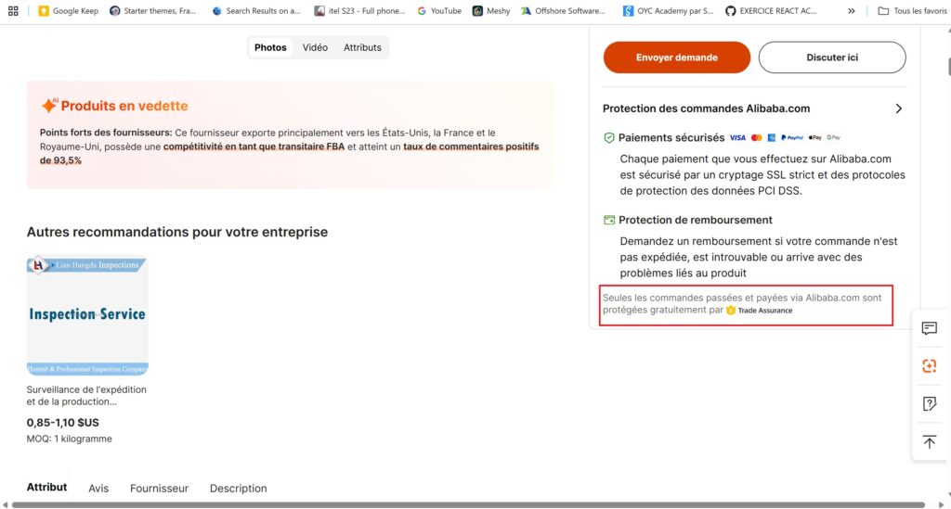
Task: Select the Photos tab
Action: click(x=270, y=47)
